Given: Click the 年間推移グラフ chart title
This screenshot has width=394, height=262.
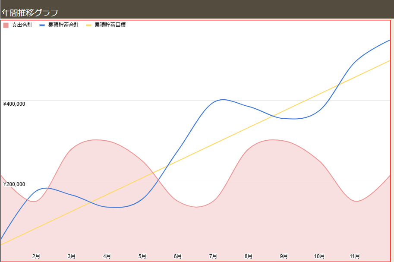Looking at the screenshot, I should [30, 13].
